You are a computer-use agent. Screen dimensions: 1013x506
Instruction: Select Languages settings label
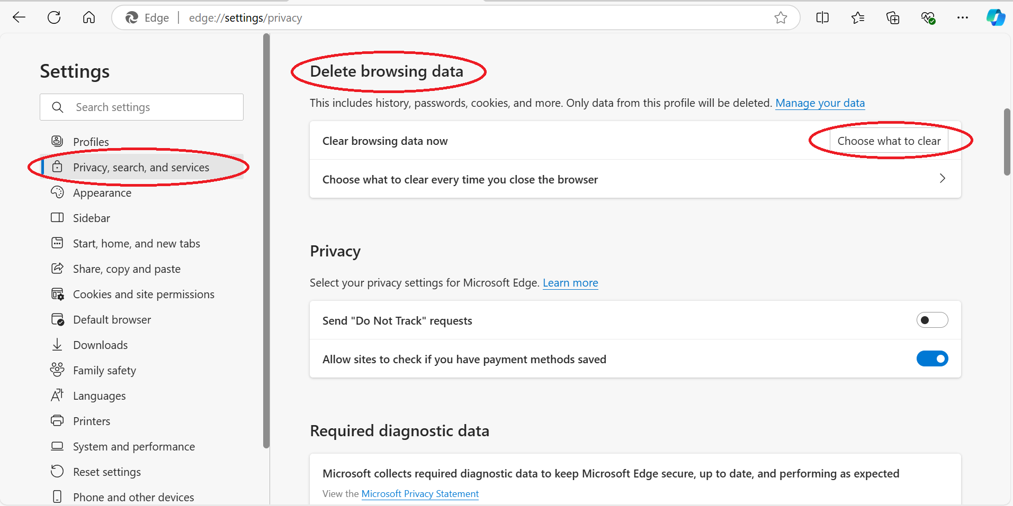tap(100, 395)
